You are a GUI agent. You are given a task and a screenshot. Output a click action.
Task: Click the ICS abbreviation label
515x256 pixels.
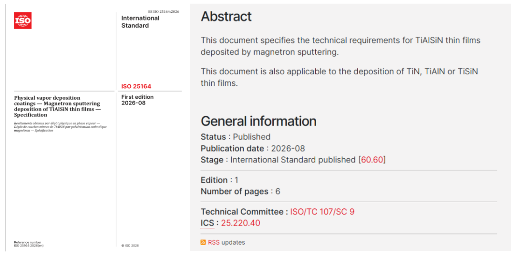(x=207, y=223)
